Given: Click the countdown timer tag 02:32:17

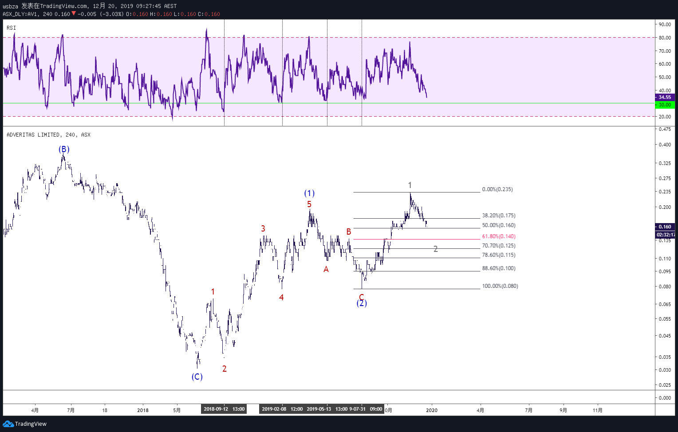Looking at the screenshot, I should (665, 235).
